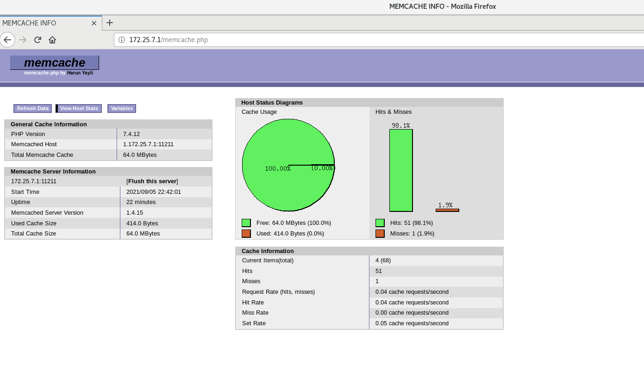Click the Used: 414.0 Bytes (0.0%) legend text
This screenshot has width=644, height=378.
pyautogui.click(x=290, y=234)
